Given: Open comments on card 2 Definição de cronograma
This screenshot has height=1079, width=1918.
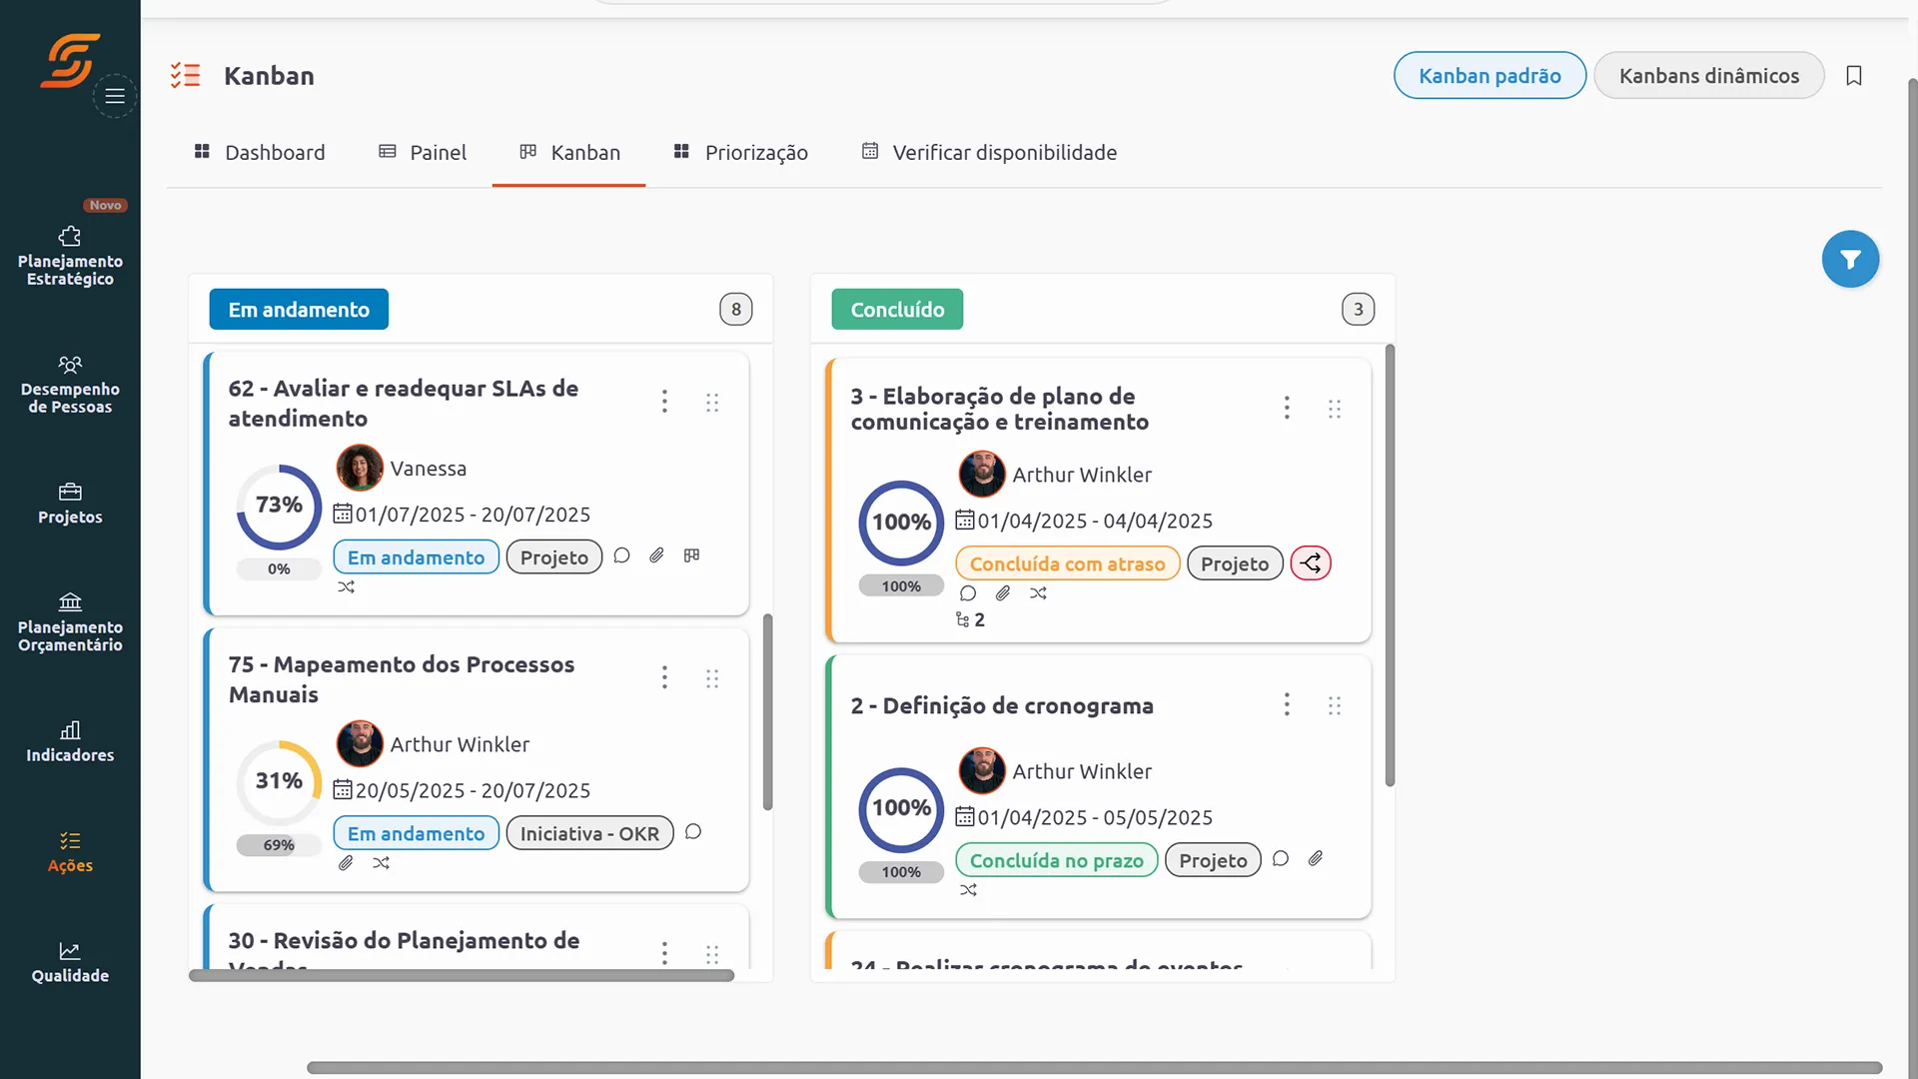Looking at the screenshot, I should pos(1281,858).
